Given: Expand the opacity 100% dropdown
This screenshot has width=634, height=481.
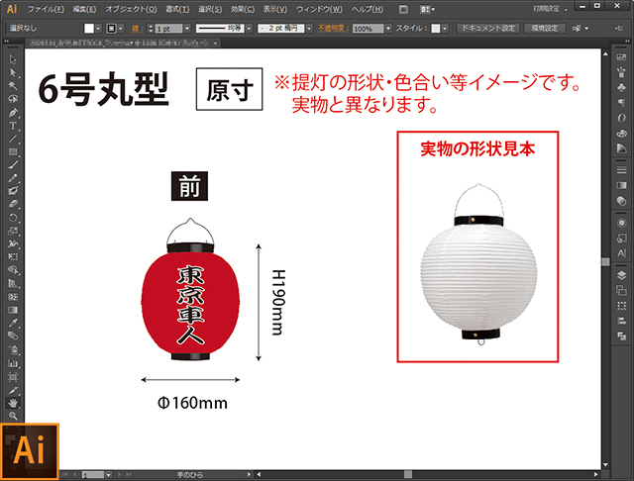Looking at the screenshot, I should pyautogui.click(x=388, y=29).
